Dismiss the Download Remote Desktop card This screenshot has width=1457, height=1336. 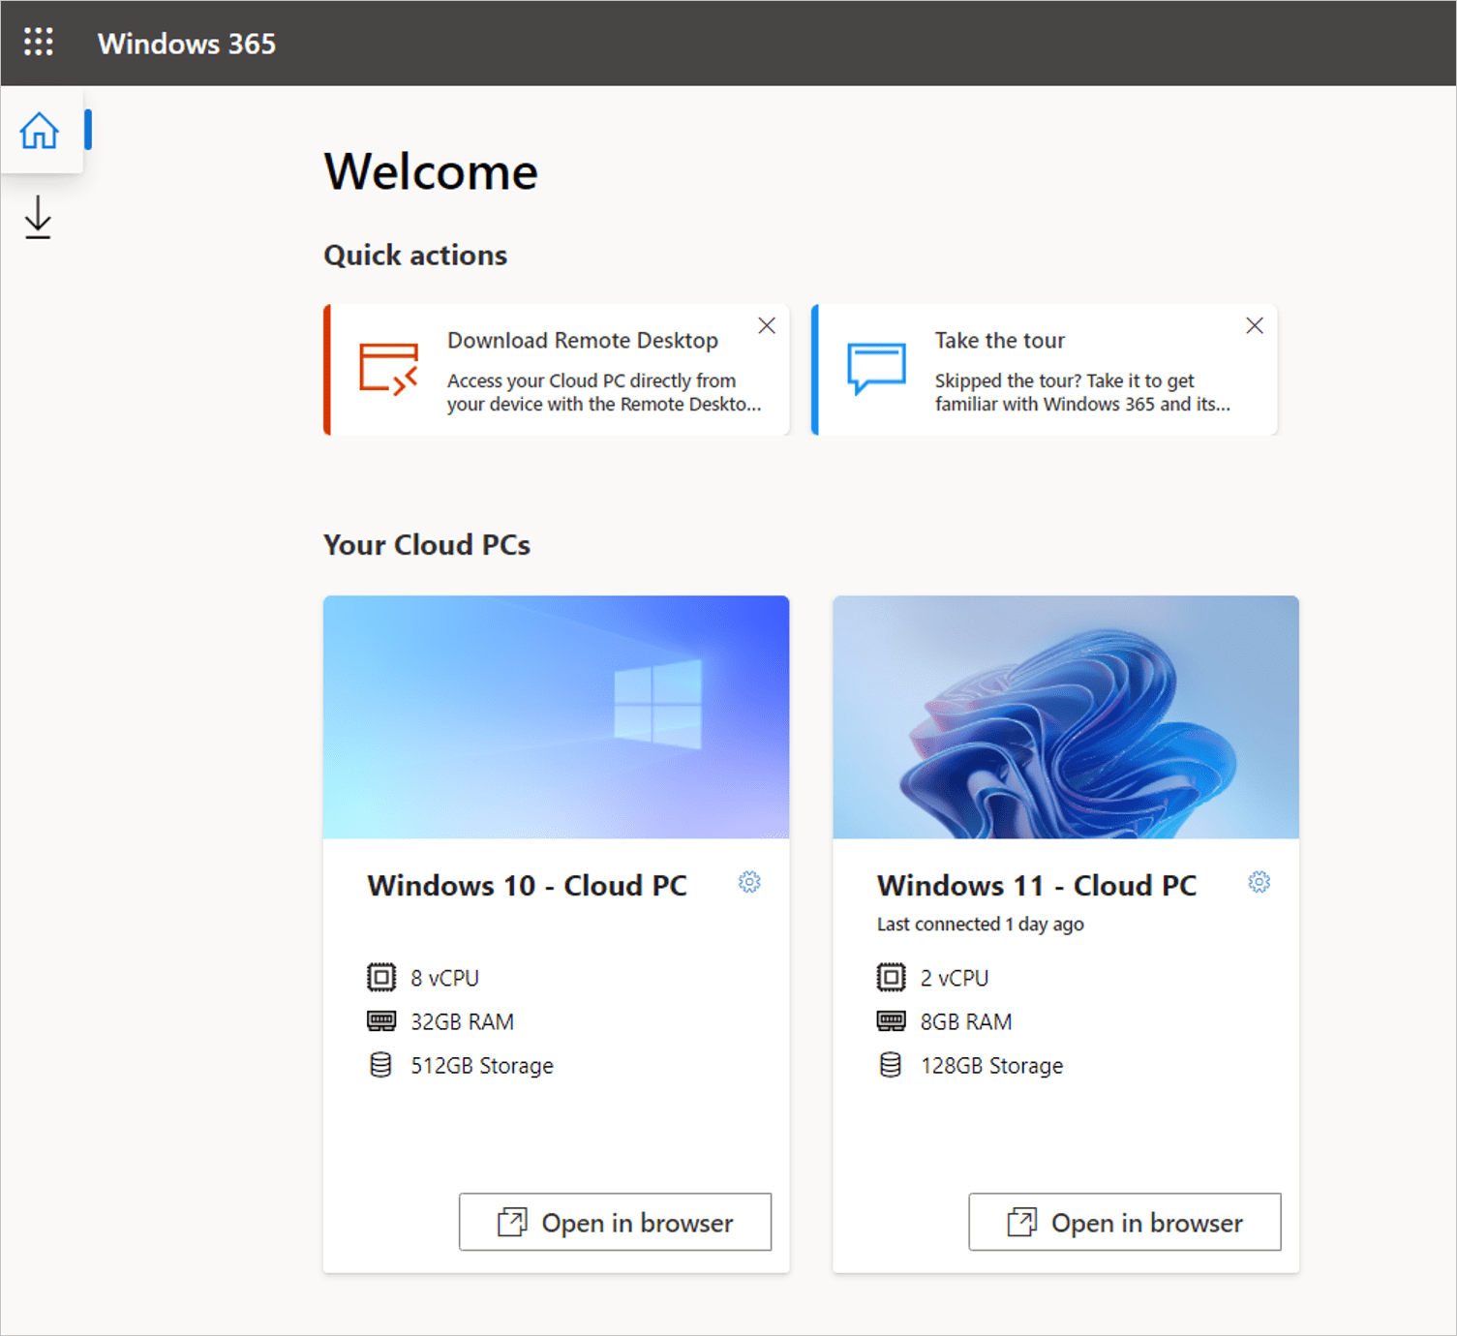tap(767, 325)
